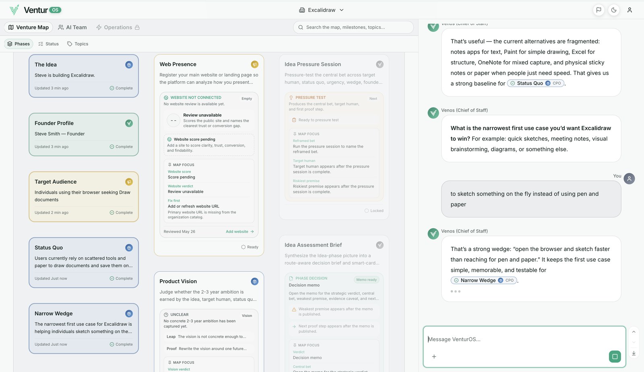Click the Narrow Wedge chip in chat
644x372 pixels.
point(484,280)
